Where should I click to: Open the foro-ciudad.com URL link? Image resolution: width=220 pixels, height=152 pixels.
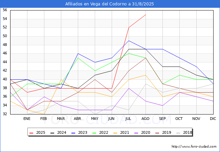coord(194,147)
